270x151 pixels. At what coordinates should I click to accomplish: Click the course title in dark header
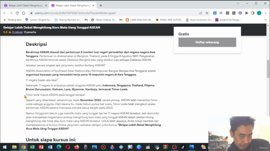tap(51, 28)
